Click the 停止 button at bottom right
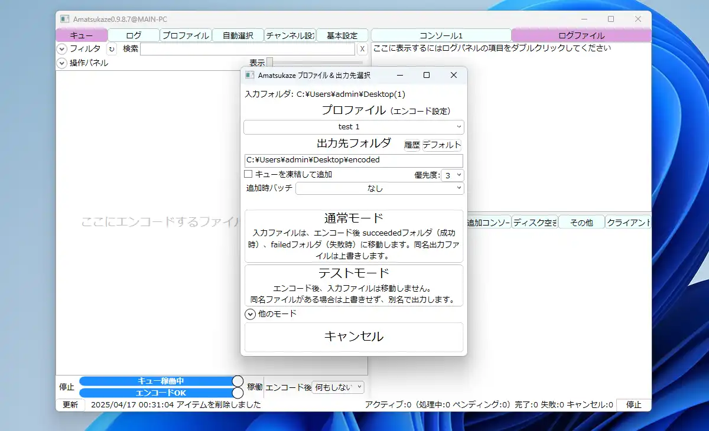The image size is (709, 431). pos(634,405)
